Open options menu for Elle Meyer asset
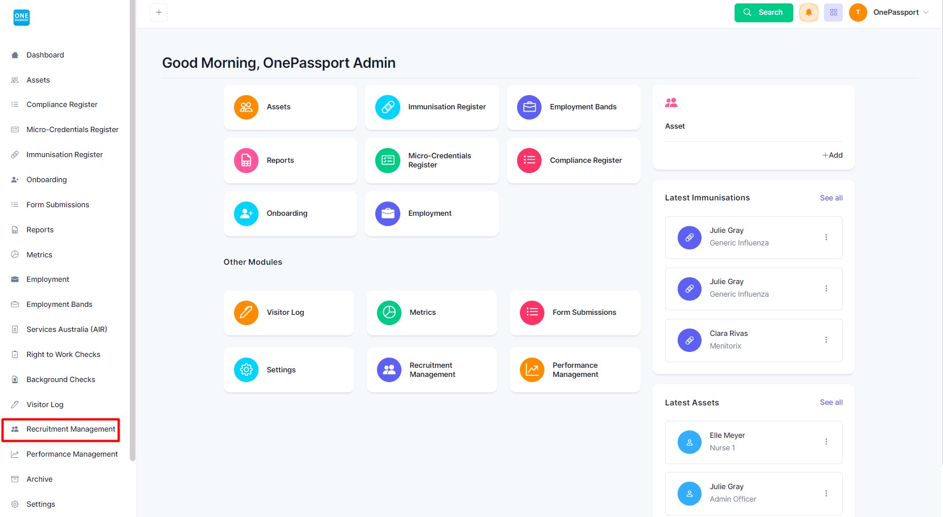This screenshot has height=517, width=943. 826,442
